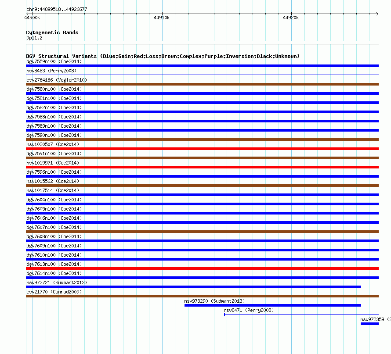Screen dimensions: 391x354
Task: Open the nsv1017514 (Coe2014) label
Action: pyautogui.click(x=53, y=190)
